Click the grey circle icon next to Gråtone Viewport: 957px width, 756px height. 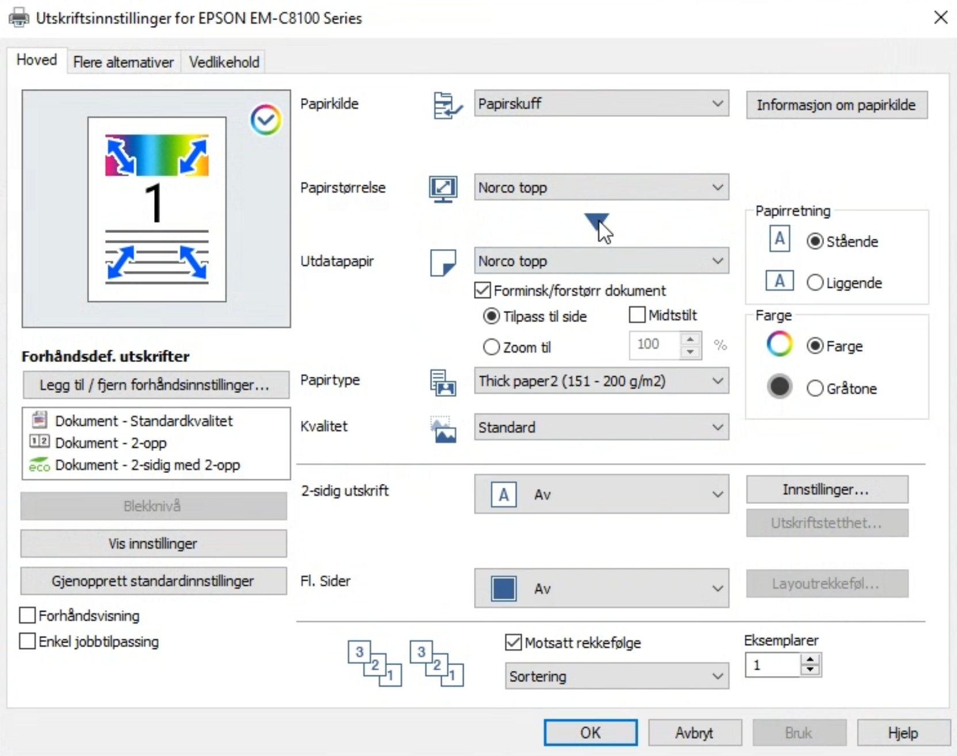(779, 387)
